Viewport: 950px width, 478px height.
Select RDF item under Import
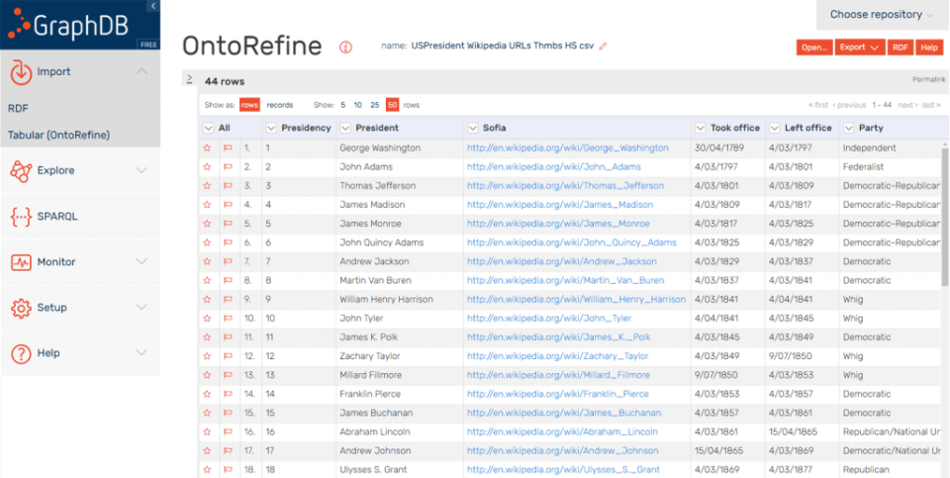coord(18,108)
